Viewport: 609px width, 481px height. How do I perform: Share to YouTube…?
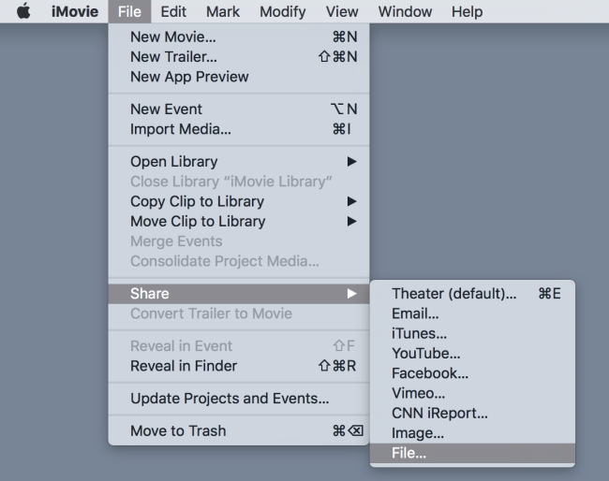tap(472, 354)
